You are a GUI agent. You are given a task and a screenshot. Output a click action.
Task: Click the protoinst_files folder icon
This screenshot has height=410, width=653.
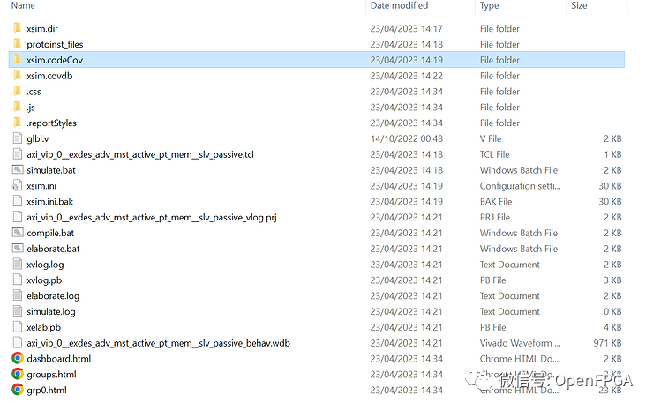(18, 44)
